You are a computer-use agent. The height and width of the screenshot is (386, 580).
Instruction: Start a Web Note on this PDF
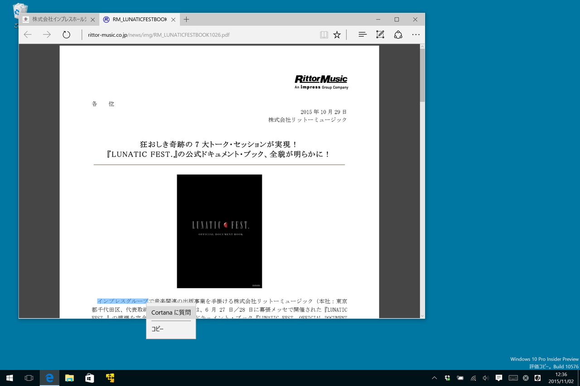click(380, 34)
